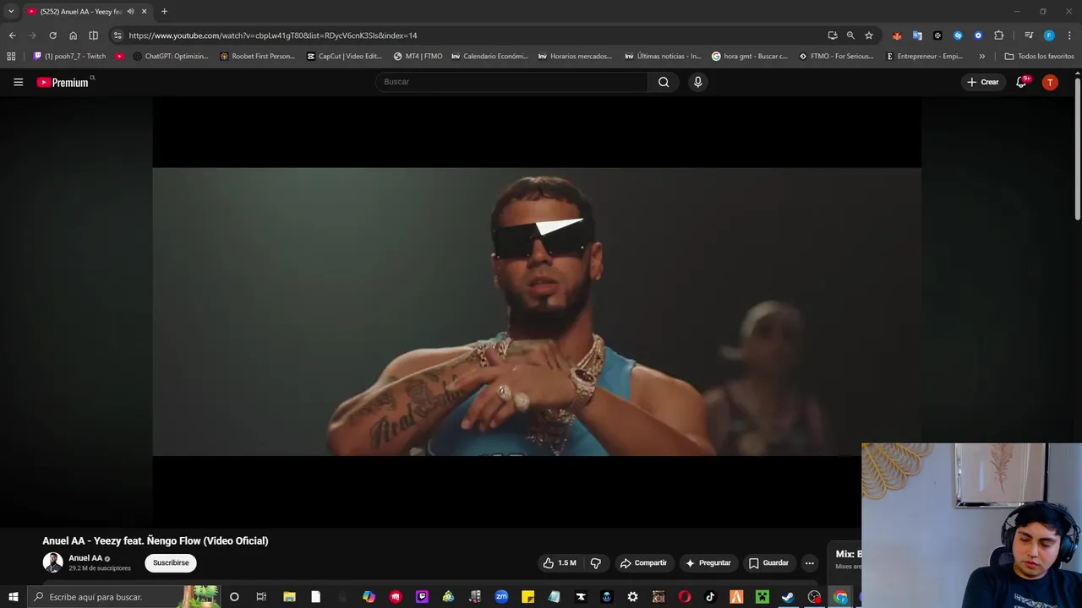Image resolution: width=1082 pixels, height=608 pixels.
Task: Open Chrome three-dot menu
Action: [x=1069, y=35]
